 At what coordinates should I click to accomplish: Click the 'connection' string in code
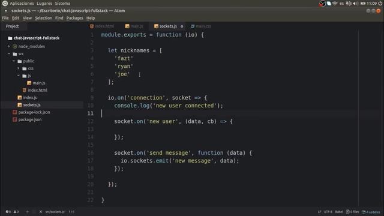pyautogui.click(x=146, y=98)
